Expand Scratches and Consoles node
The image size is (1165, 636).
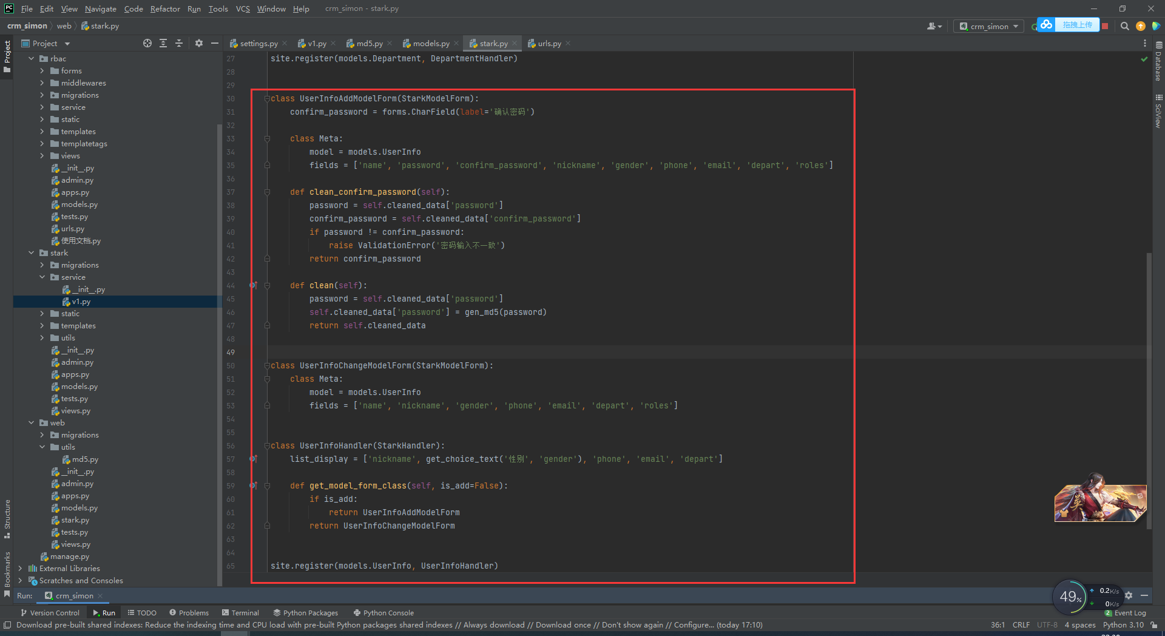click(20, 581)
